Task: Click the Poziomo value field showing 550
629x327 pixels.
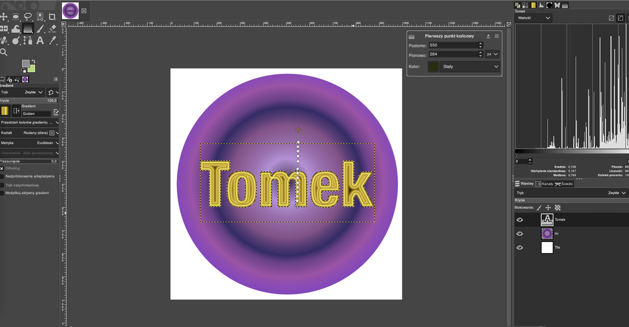Action: (453, 45)
